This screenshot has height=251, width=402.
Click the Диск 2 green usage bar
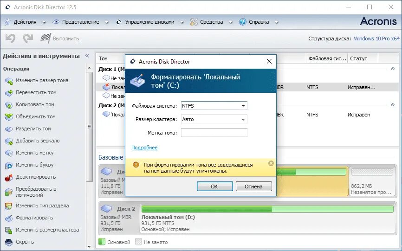point(267,209)
